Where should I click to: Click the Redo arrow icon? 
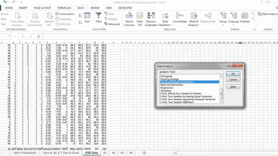pyautogui.click(x=13, y=2)
